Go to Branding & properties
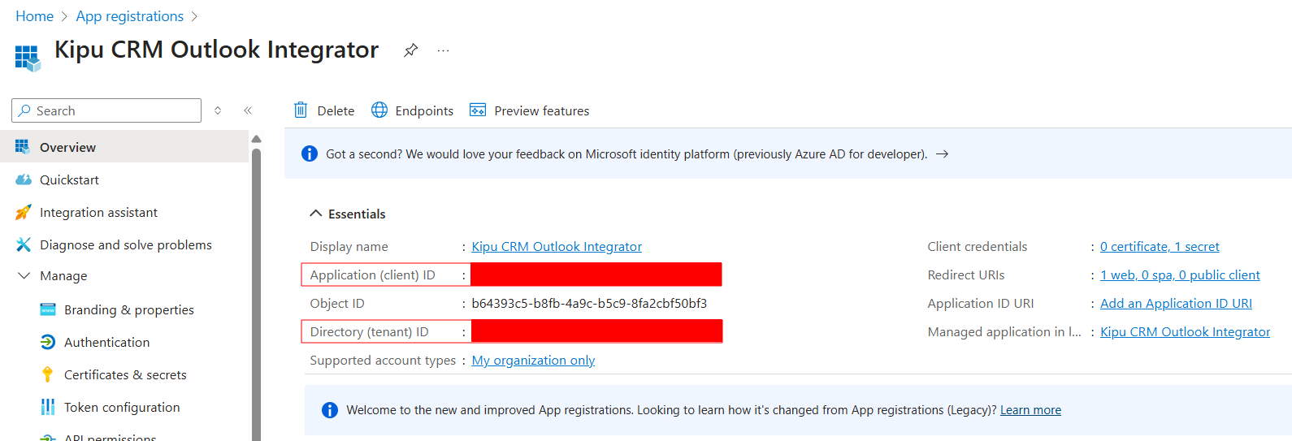1292x441 pixels. (x=128, y=310)
